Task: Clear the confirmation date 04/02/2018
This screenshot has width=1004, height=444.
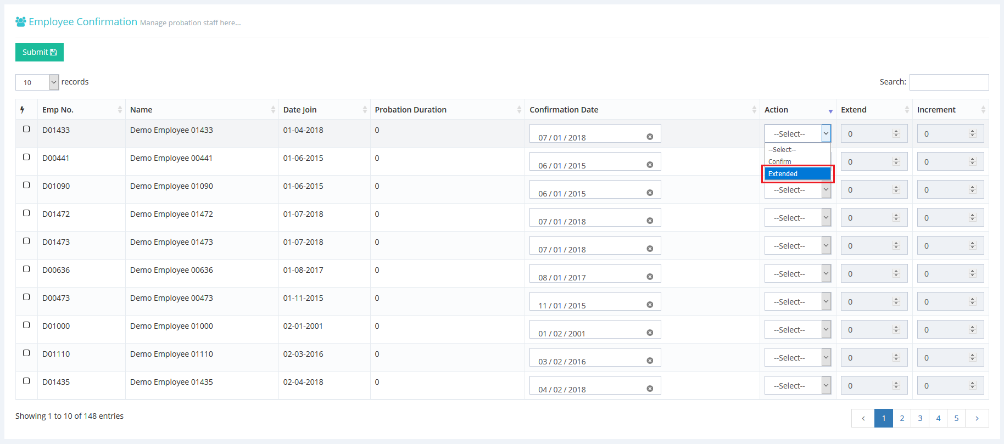Action: tap(650, 389)
